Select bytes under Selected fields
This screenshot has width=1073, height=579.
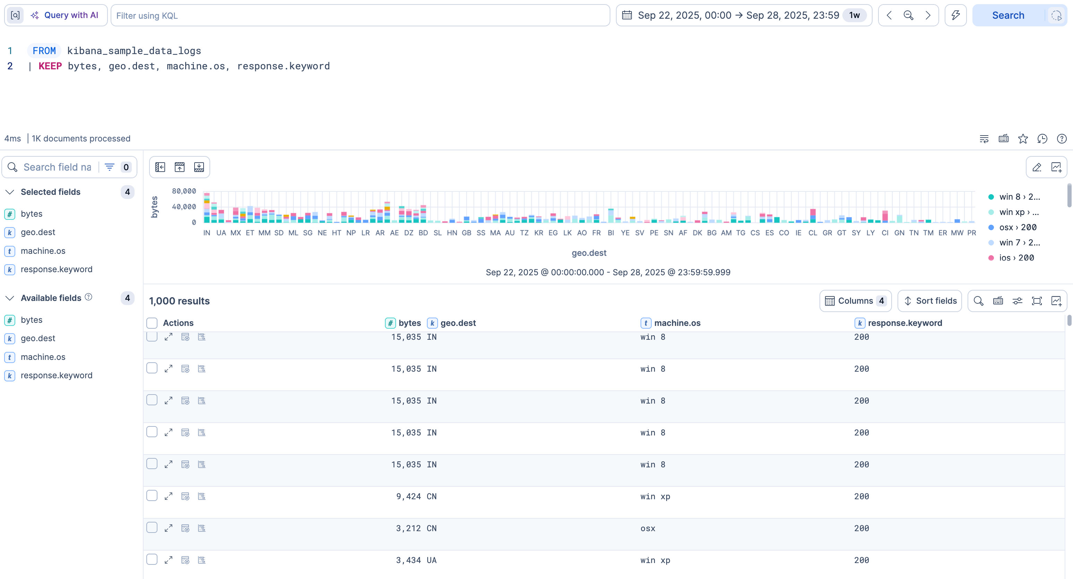pos(32,214)
